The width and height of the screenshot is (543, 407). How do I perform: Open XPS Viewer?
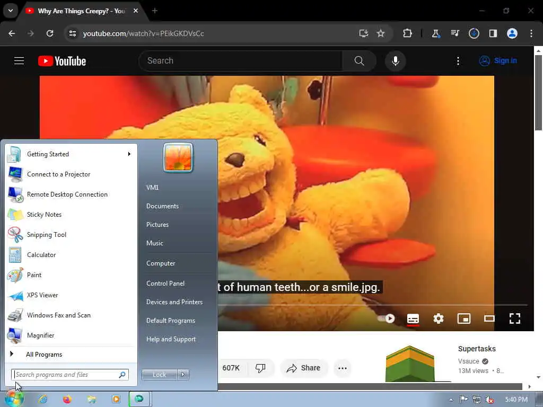71,295
